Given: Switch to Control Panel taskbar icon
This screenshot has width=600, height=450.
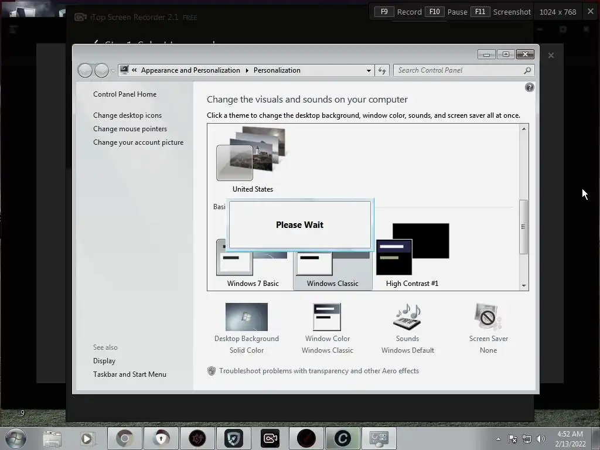Looking at the screenshot, I should point(379,438).
